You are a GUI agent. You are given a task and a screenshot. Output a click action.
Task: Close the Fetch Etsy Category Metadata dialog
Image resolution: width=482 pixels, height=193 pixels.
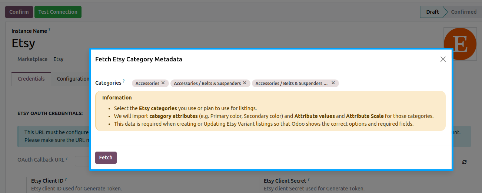443,59
